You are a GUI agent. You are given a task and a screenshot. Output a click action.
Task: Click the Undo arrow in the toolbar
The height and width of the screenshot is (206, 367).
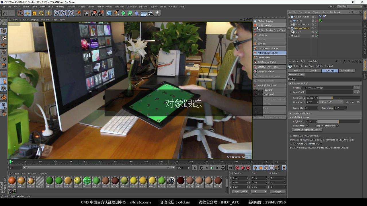[x=5, y=13]
